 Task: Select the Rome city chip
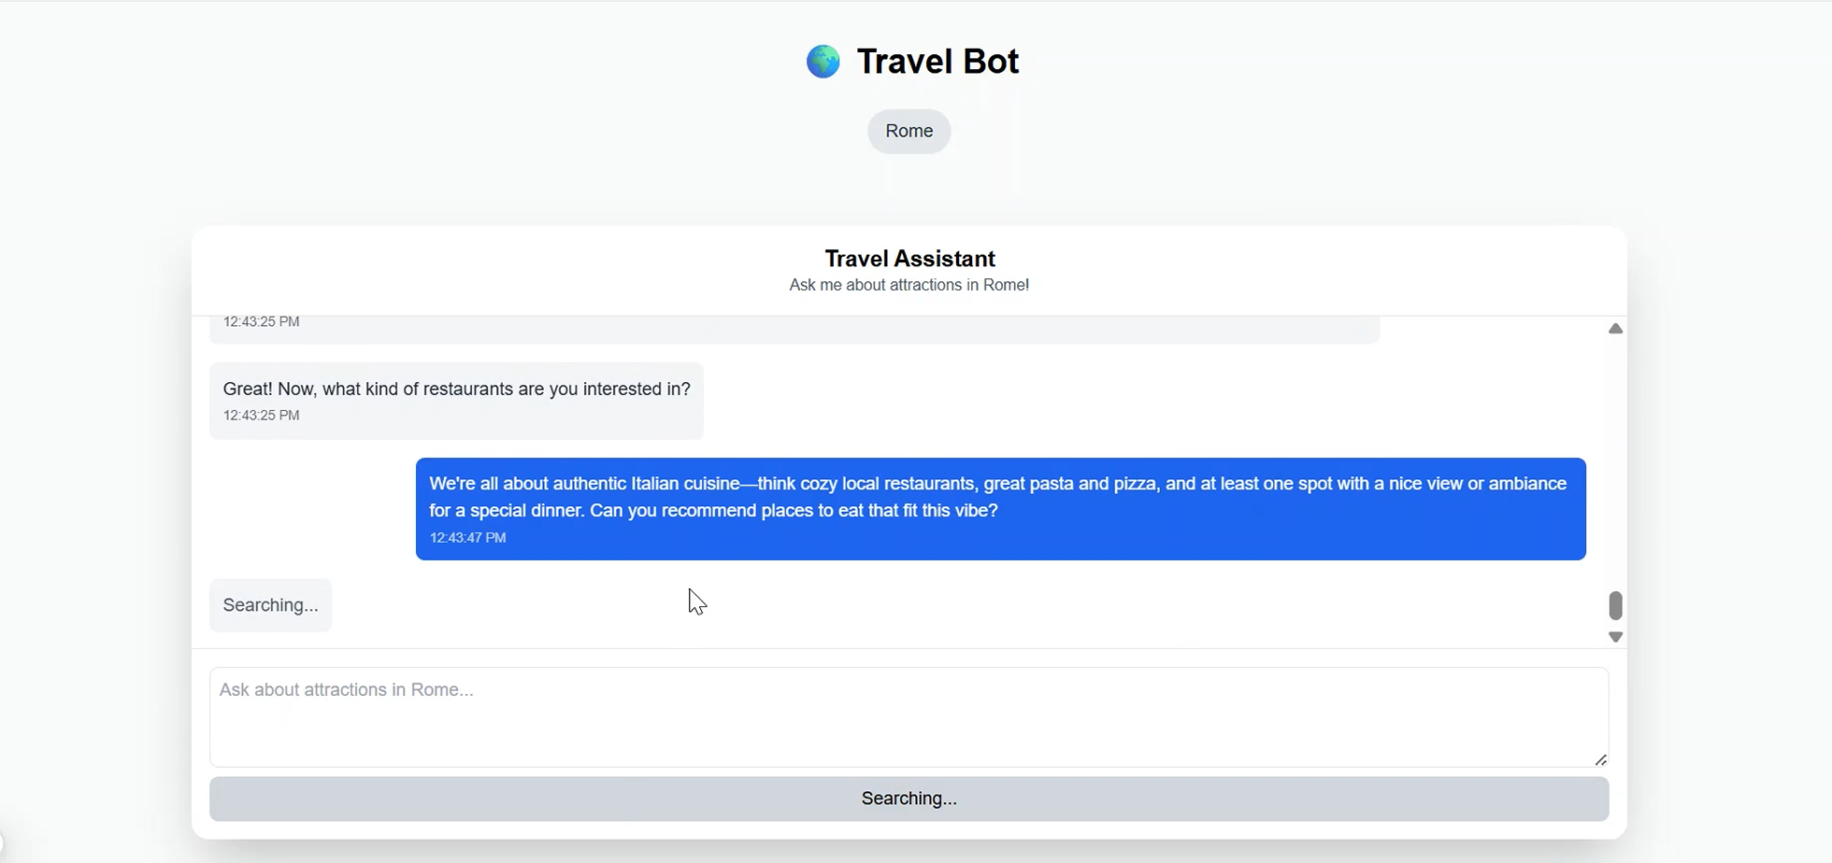pos(909,132)
